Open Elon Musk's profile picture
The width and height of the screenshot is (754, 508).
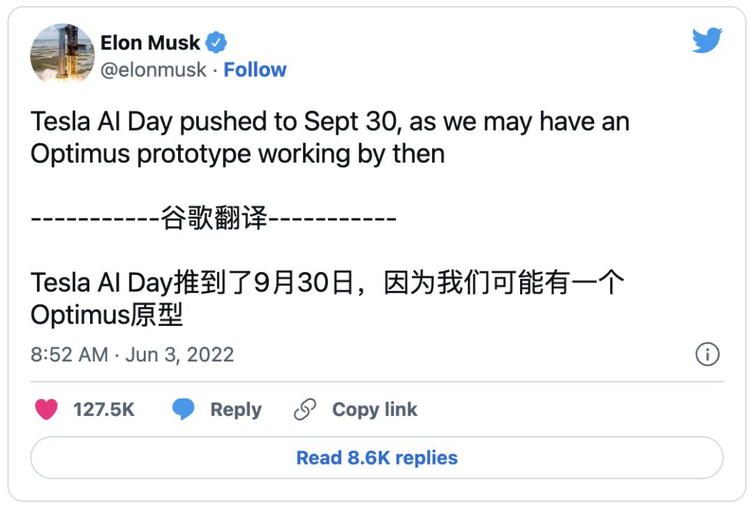(62, 55)
